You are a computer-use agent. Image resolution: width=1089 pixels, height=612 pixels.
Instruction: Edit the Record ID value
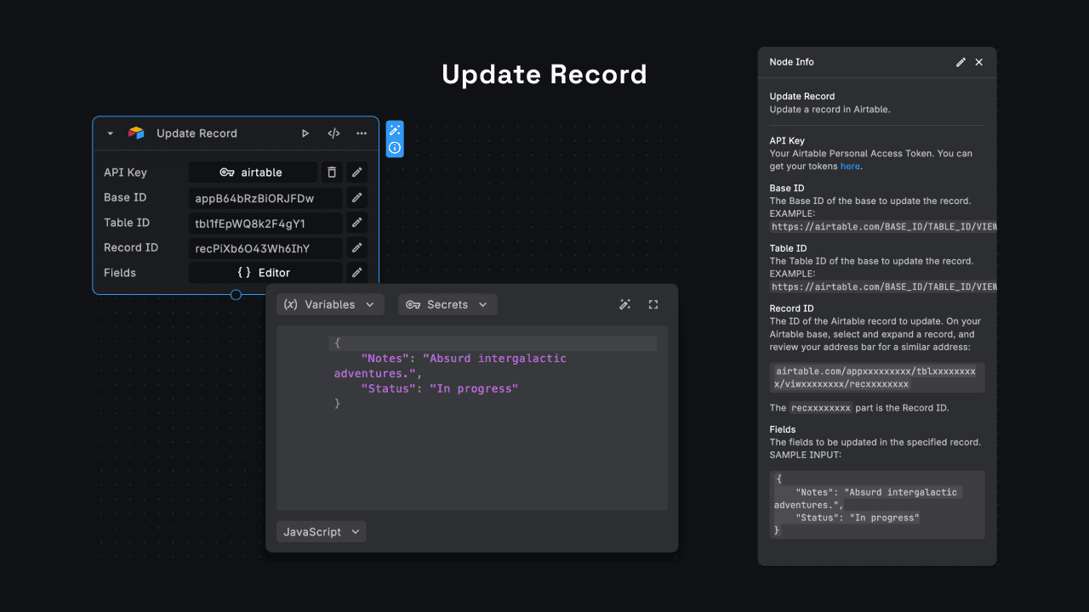(356, 247)
